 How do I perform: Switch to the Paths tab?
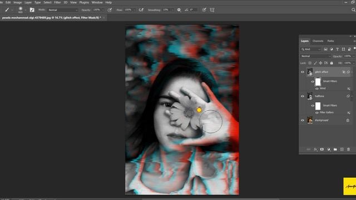click(x=330, y=41)
